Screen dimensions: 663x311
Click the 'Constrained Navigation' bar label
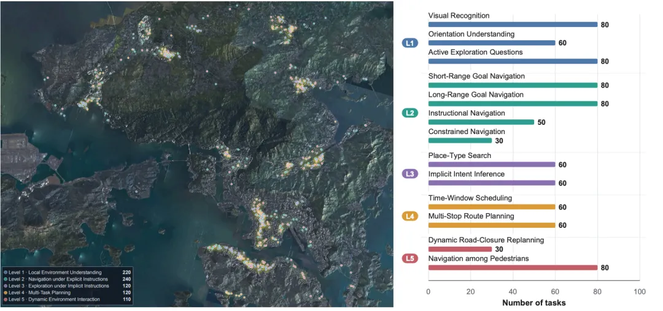(467, 132)
